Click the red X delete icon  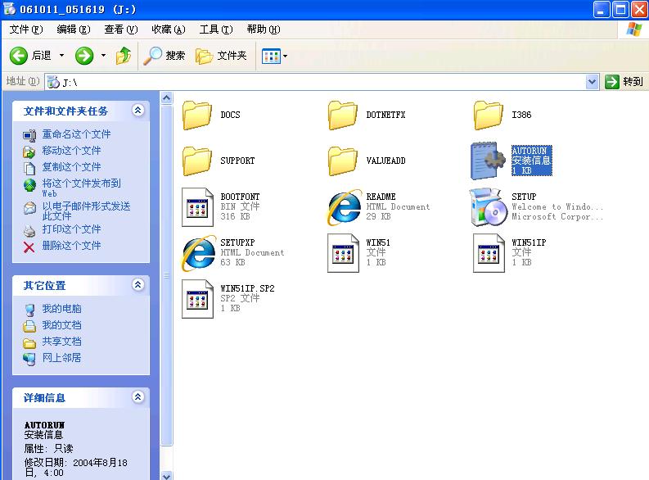coord(29,247)
